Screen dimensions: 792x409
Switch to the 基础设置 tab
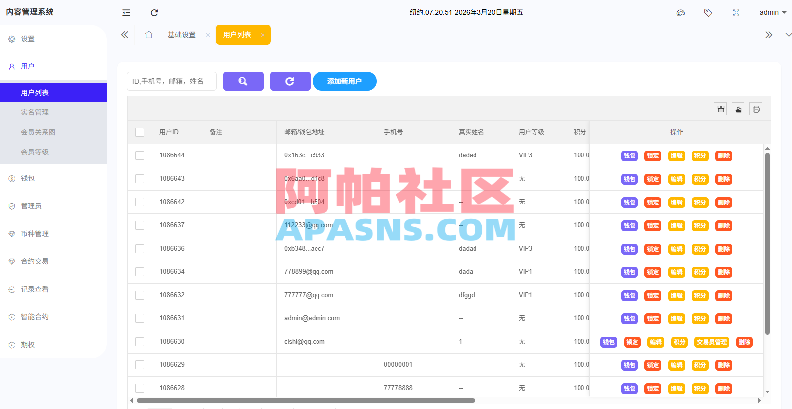pos(182,35)
